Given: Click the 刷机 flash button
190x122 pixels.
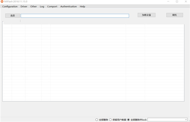Looking at the screenshot, I should point(174,15).
